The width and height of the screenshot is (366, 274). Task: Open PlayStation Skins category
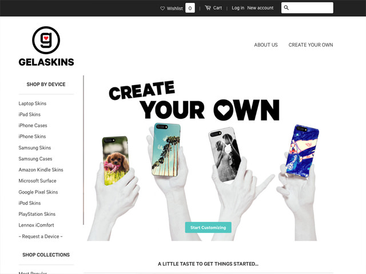(37, 214)
